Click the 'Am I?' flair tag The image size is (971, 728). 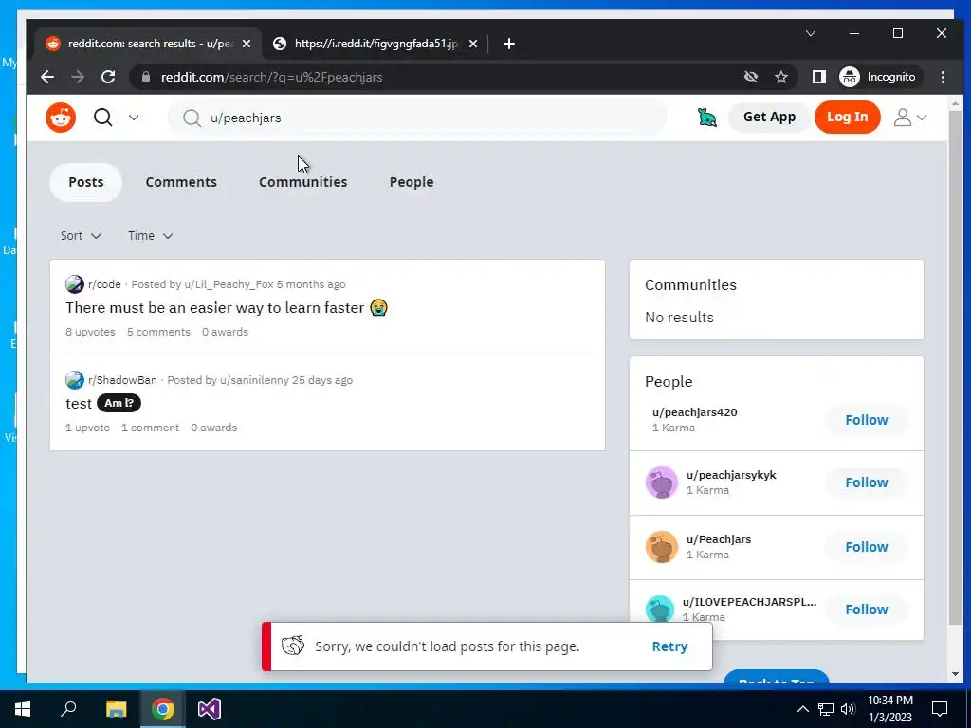click(x=119, y=403)
